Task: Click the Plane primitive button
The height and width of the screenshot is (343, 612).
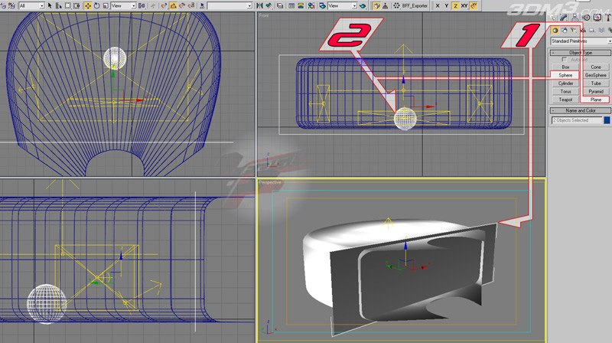Action: (x=595, y=100)
